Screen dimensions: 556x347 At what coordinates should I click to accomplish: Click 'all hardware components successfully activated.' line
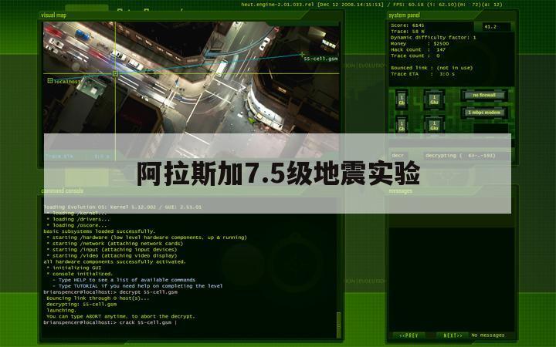tap(114, 261)
